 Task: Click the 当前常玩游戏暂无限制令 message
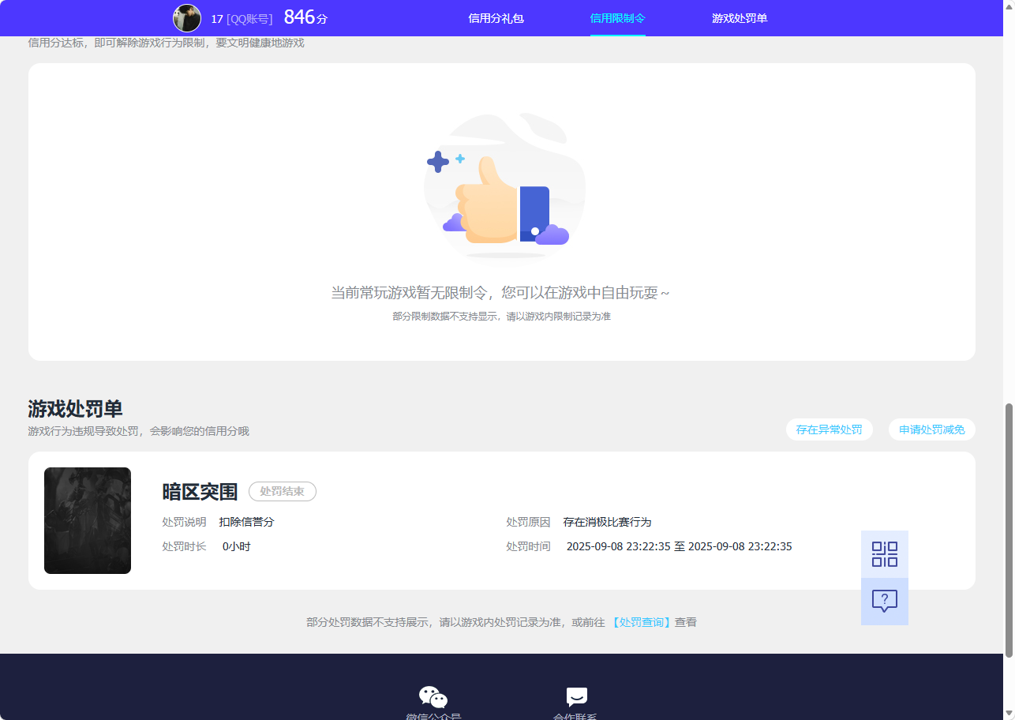pyautogui.click(x=501, y=293)
